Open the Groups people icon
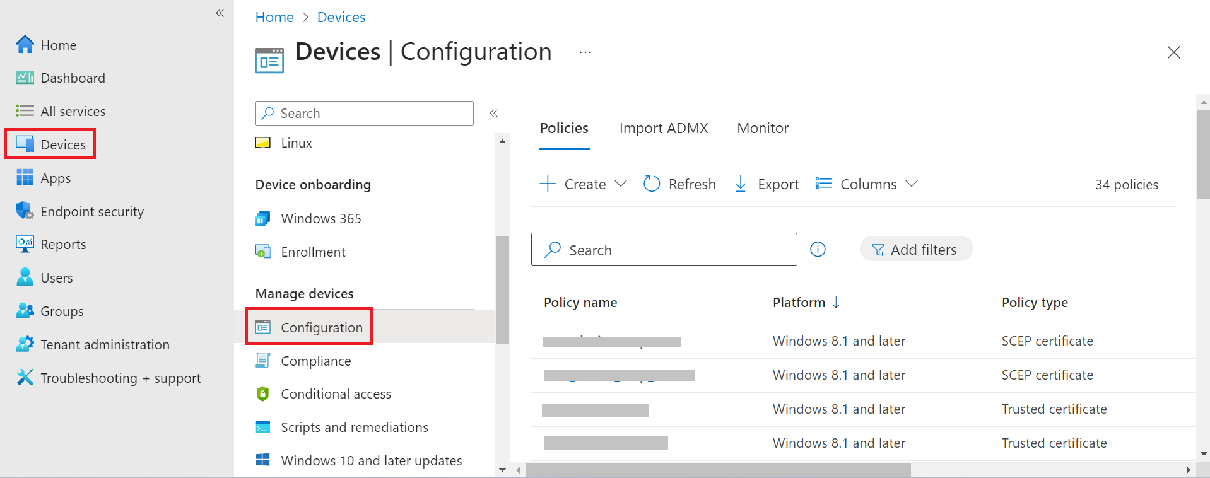1210x478 pixels. click(25, 311)
